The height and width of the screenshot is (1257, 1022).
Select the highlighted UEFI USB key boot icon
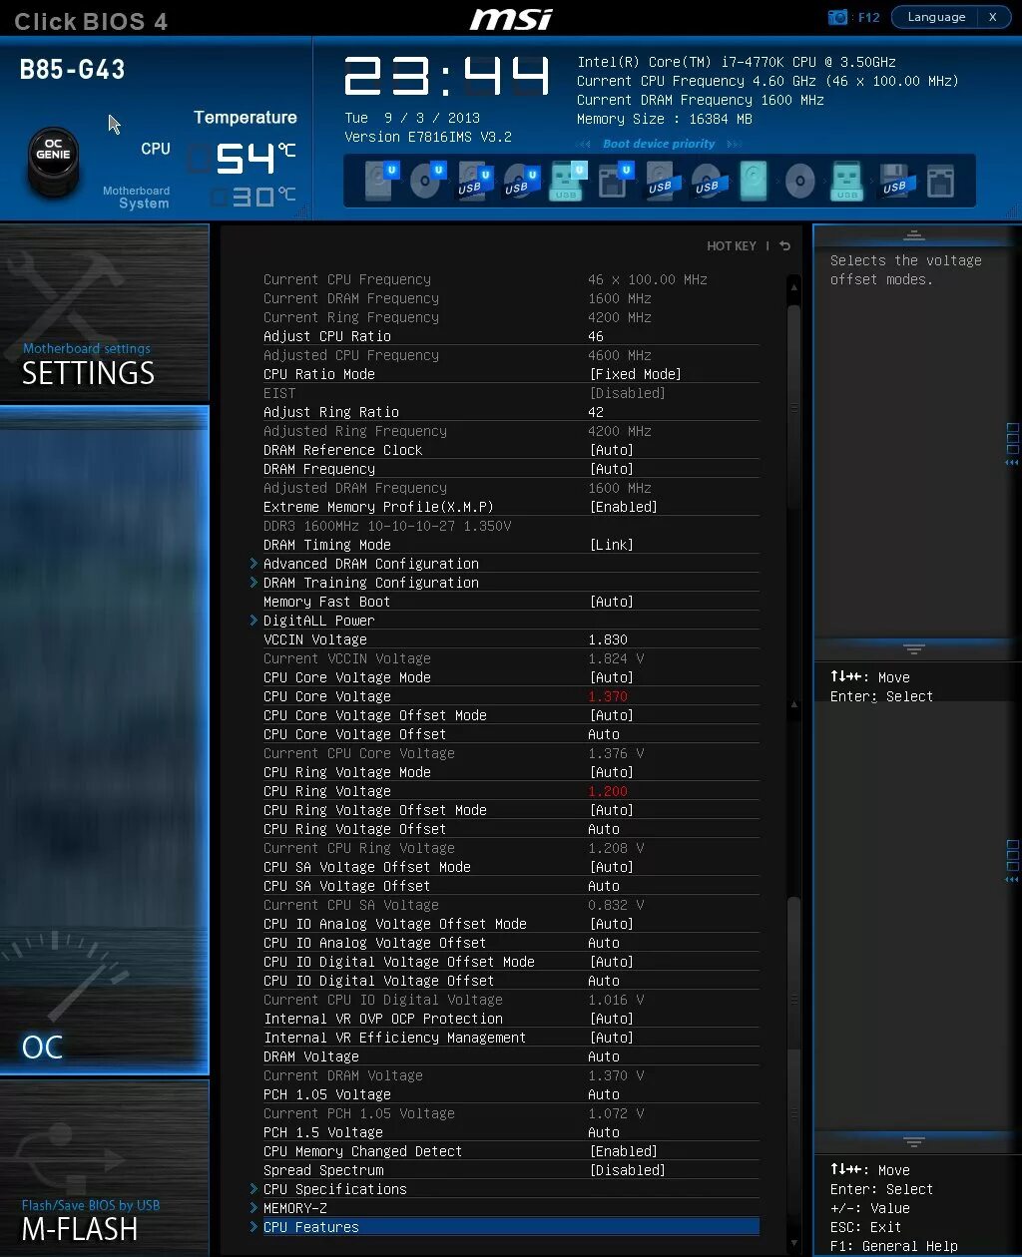pos(566,182)
